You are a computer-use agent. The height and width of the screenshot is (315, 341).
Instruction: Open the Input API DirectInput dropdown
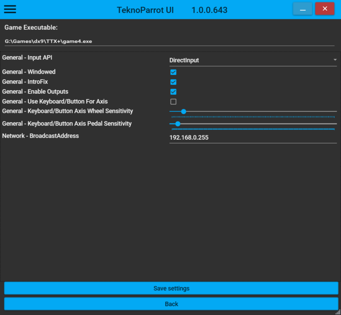(253, 60)
